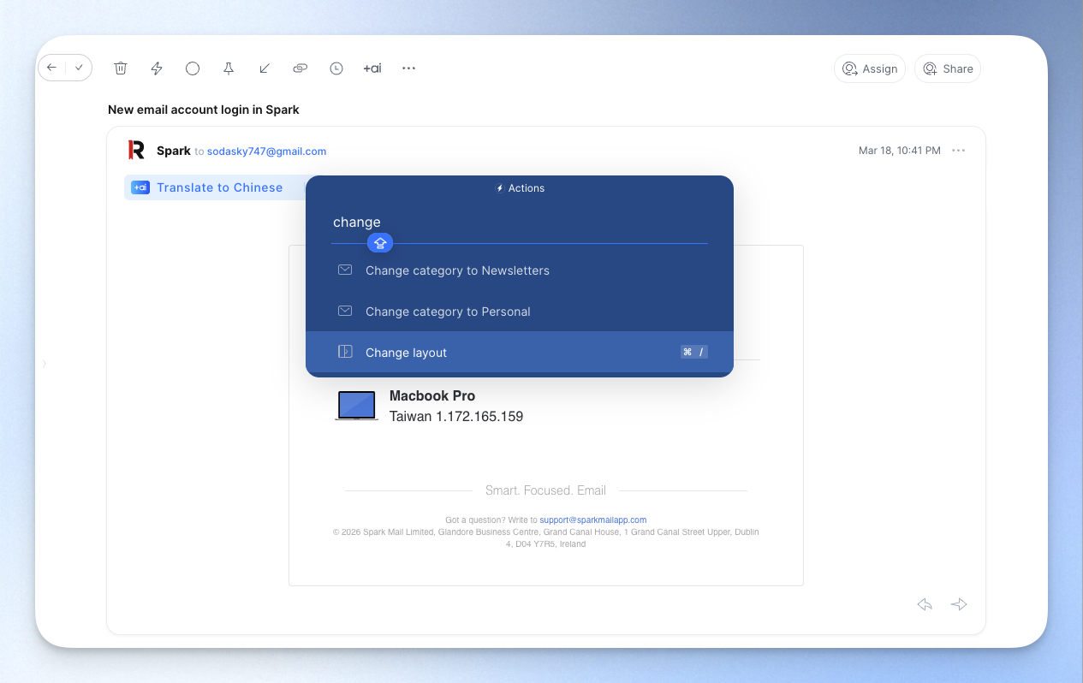
Task: Pin this email with the pin icon
Action: pyautogui.click(x=229, y=68)
